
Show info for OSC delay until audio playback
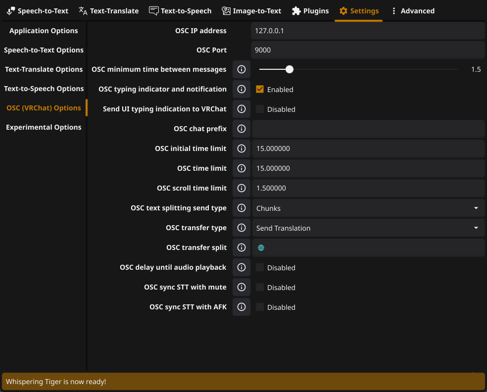coord(242,267)
